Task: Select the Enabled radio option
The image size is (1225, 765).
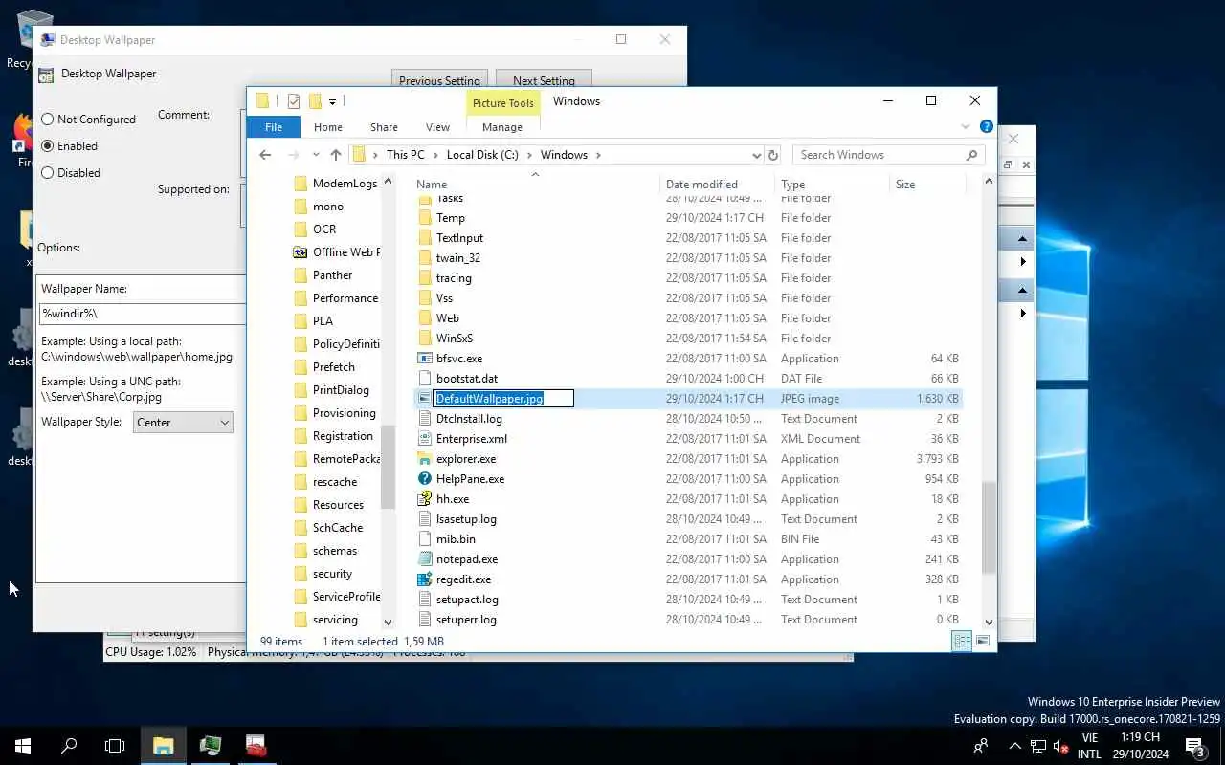Action: (x=48, y=146)
